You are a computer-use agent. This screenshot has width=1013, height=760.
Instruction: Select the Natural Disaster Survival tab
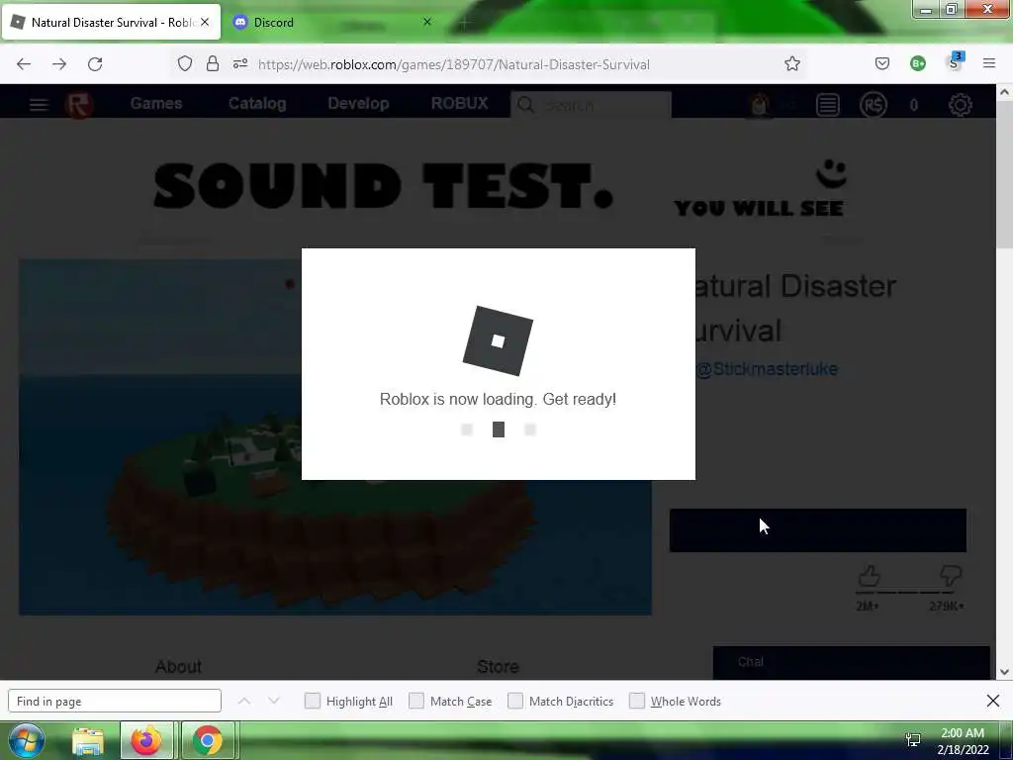pos(111,22)
